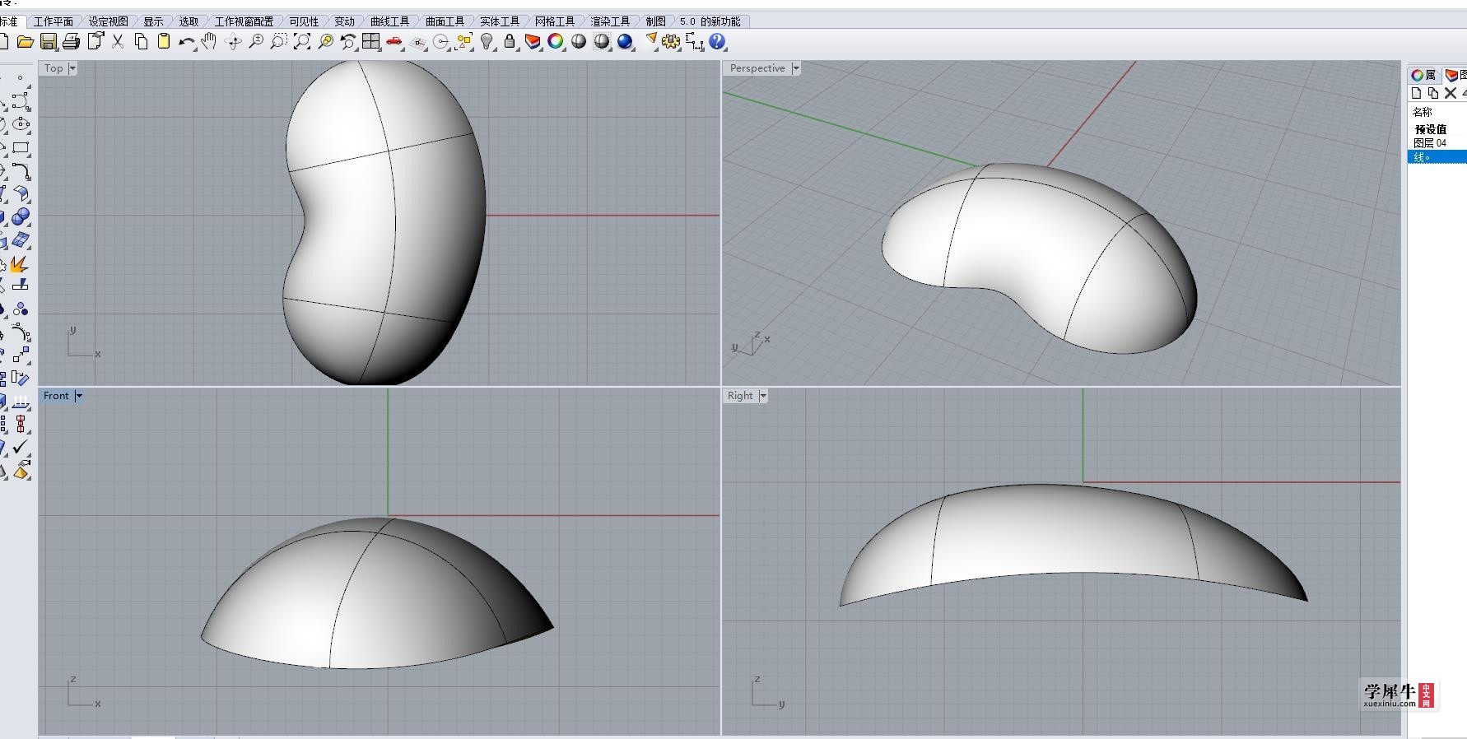Screen dimensions: 1467x739
Task: Select the highlighted 线 layer row
Action: point(1437,157)
